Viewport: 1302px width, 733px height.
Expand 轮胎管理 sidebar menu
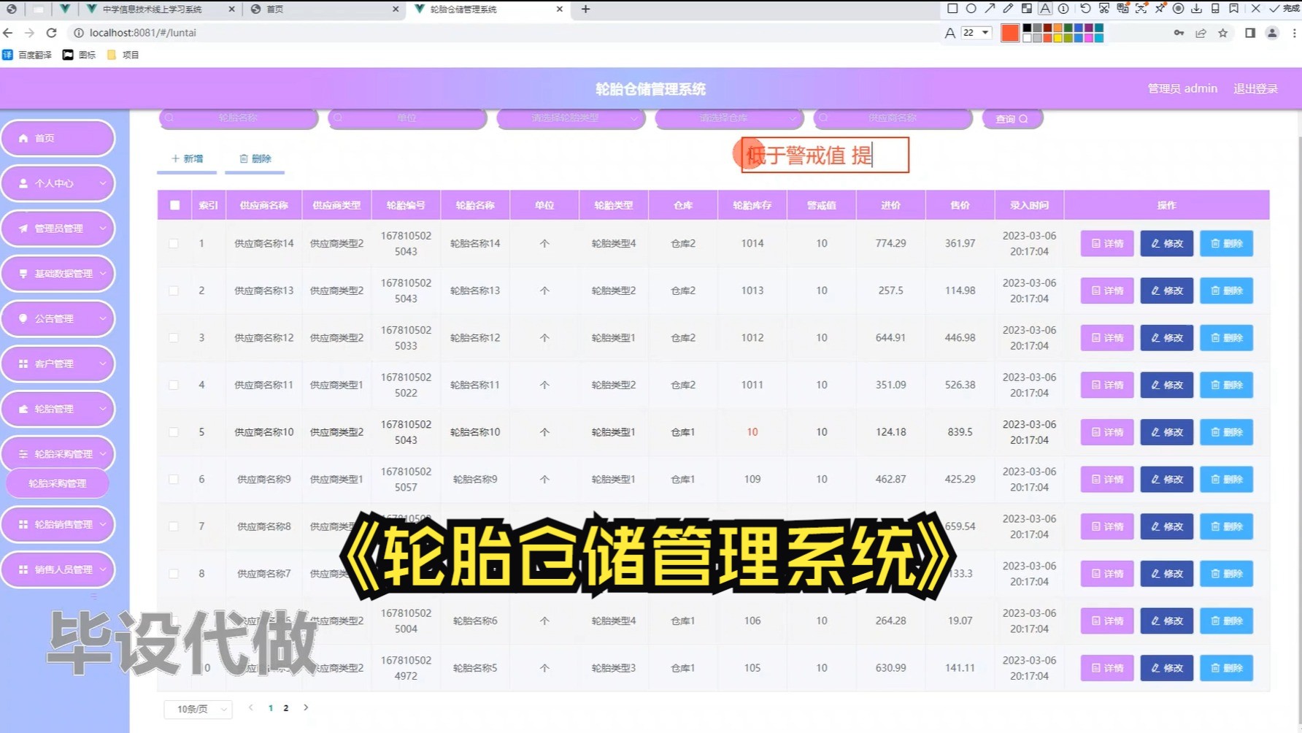point(58,409)
